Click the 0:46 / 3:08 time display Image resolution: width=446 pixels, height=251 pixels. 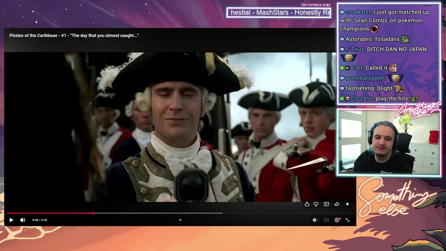[x=40, y=220]
